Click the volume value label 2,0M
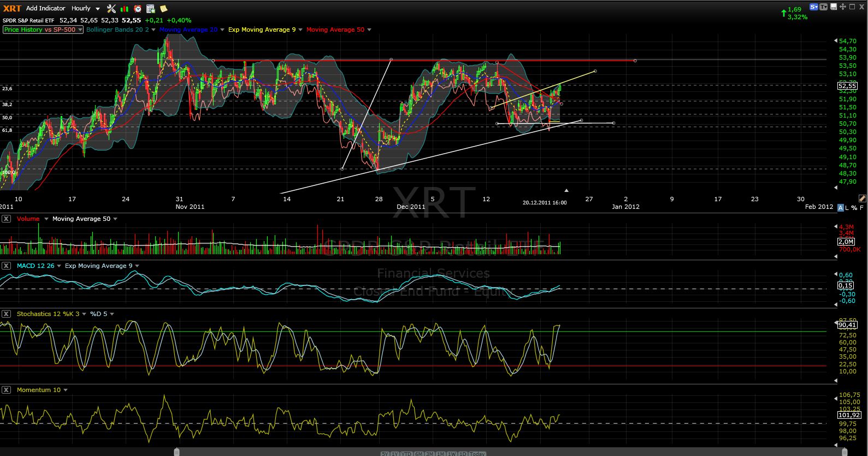The height and width of the screenshot is (456, 868). [x=846, y=242]
